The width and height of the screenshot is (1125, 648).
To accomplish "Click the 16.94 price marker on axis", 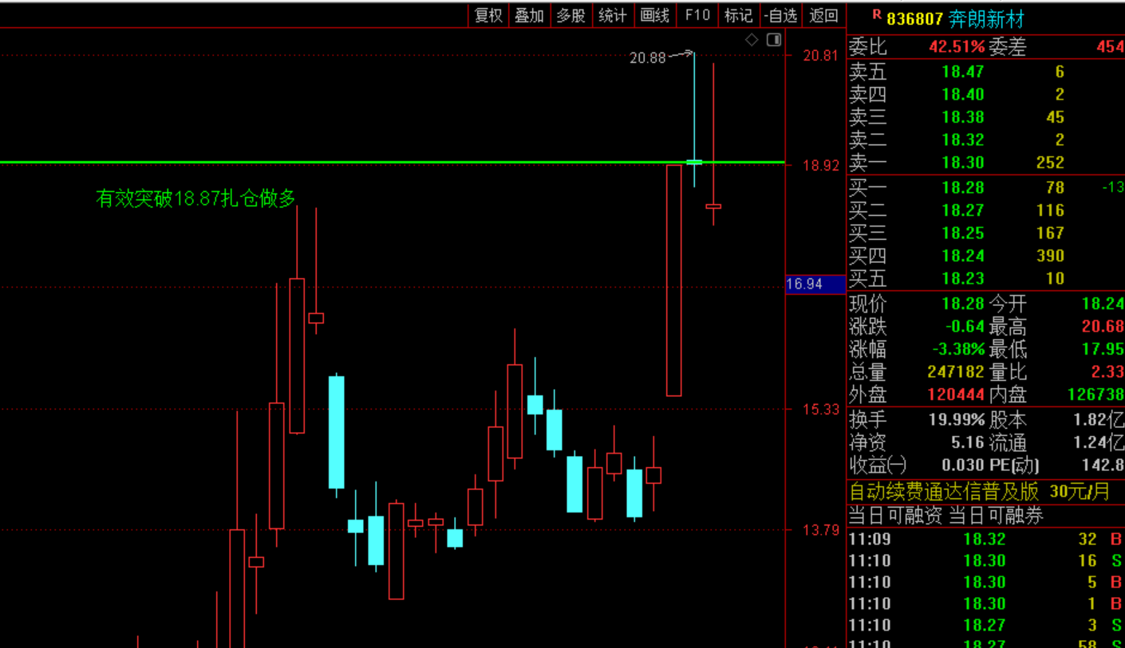I will (806, 284).
